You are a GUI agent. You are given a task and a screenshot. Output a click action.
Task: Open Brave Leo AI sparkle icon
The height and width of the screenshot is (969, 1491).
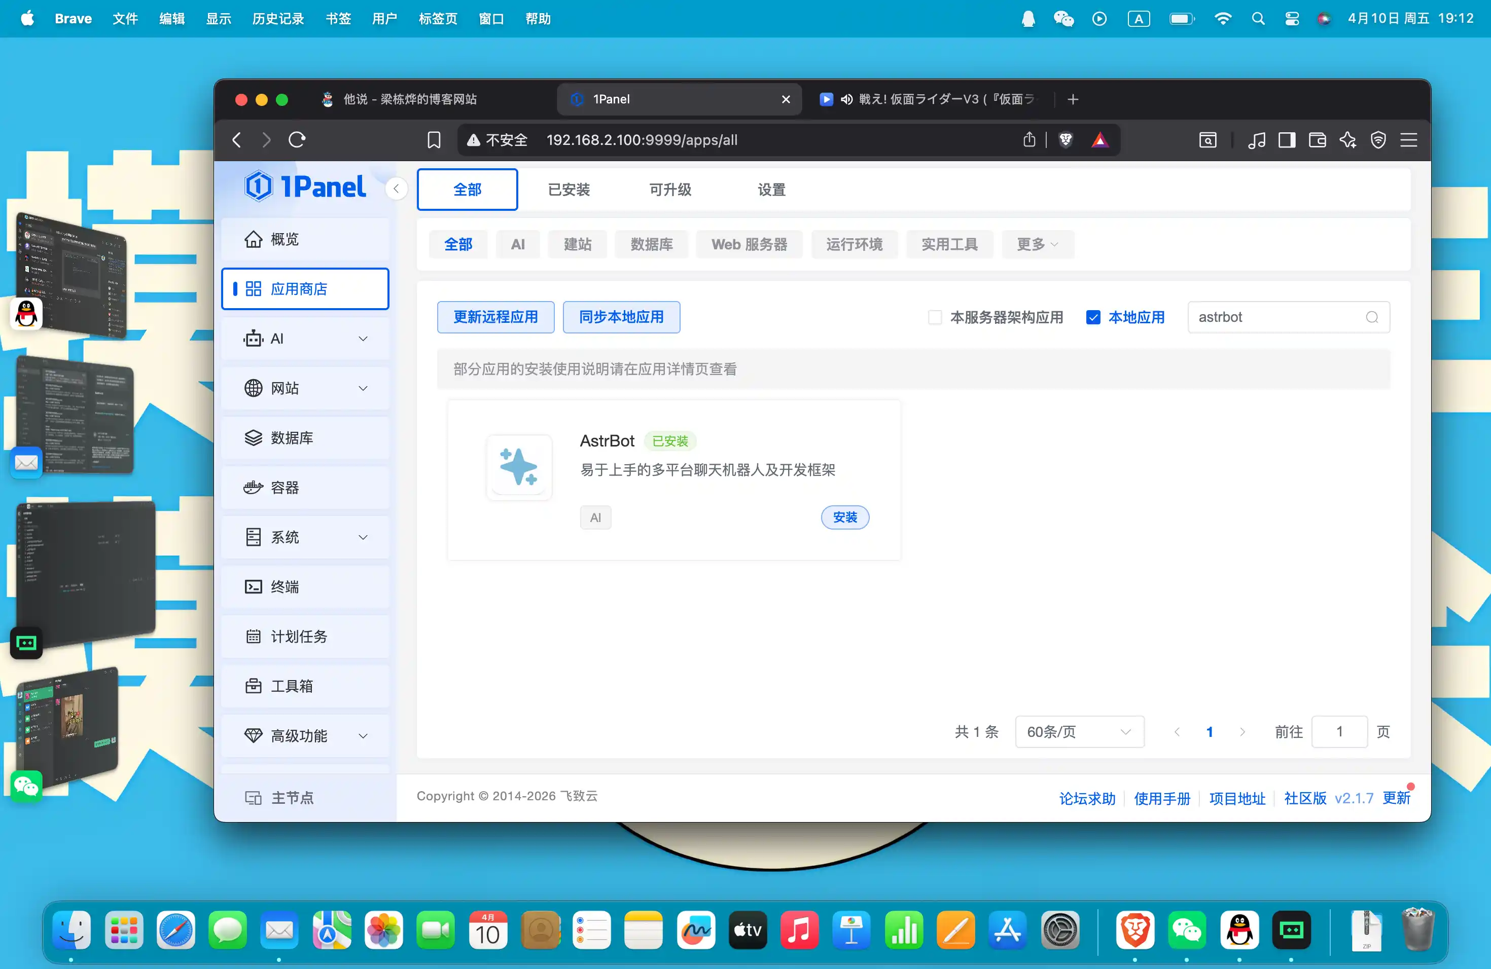click(1347, 139)
